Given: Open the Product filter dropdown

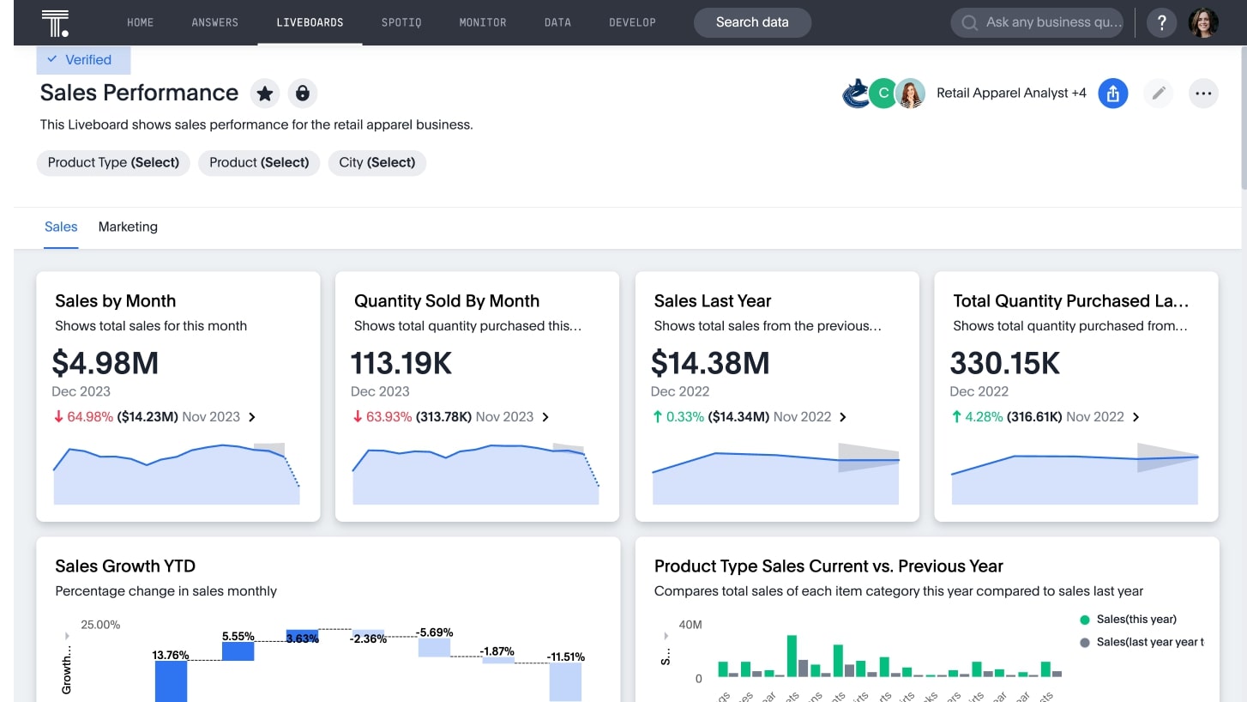Looking at the screenshot, I should click(x=259, y=162).
